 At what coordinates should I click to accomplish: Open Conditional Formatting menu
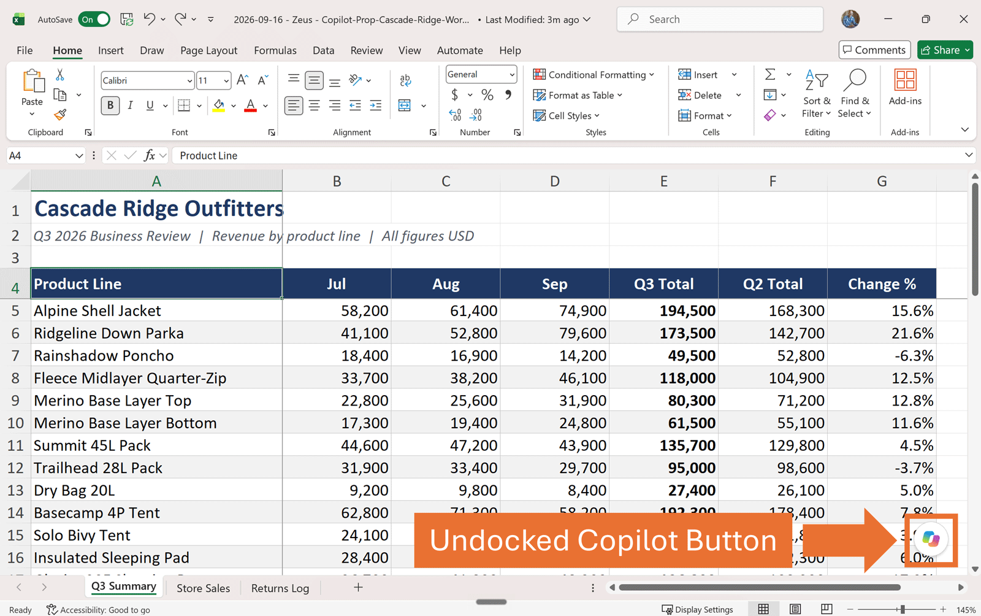[594, 74]
